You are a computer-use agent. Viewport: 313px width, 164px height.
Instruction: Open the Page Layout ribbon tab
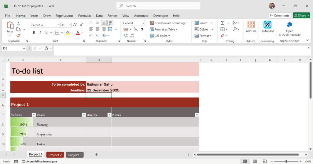tap(64, 16)
